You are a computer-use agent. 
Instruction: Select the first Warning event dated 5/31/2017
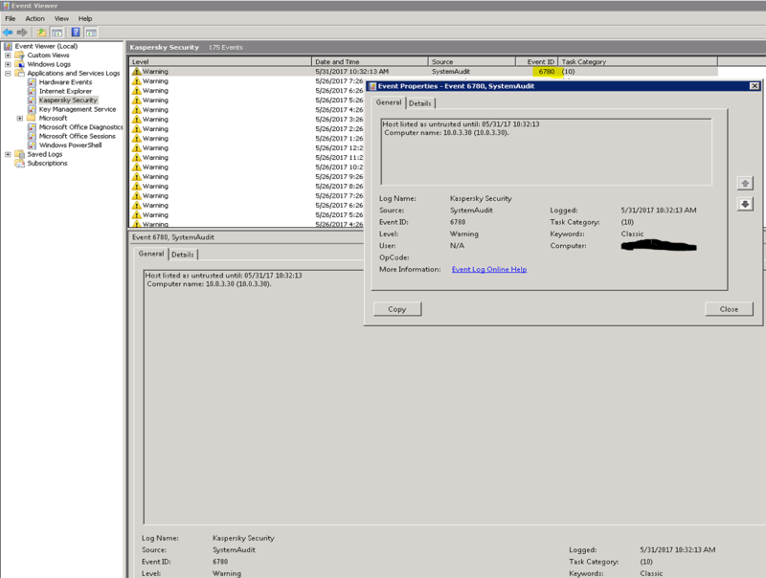pyautogui.click(x=191, y=72)
